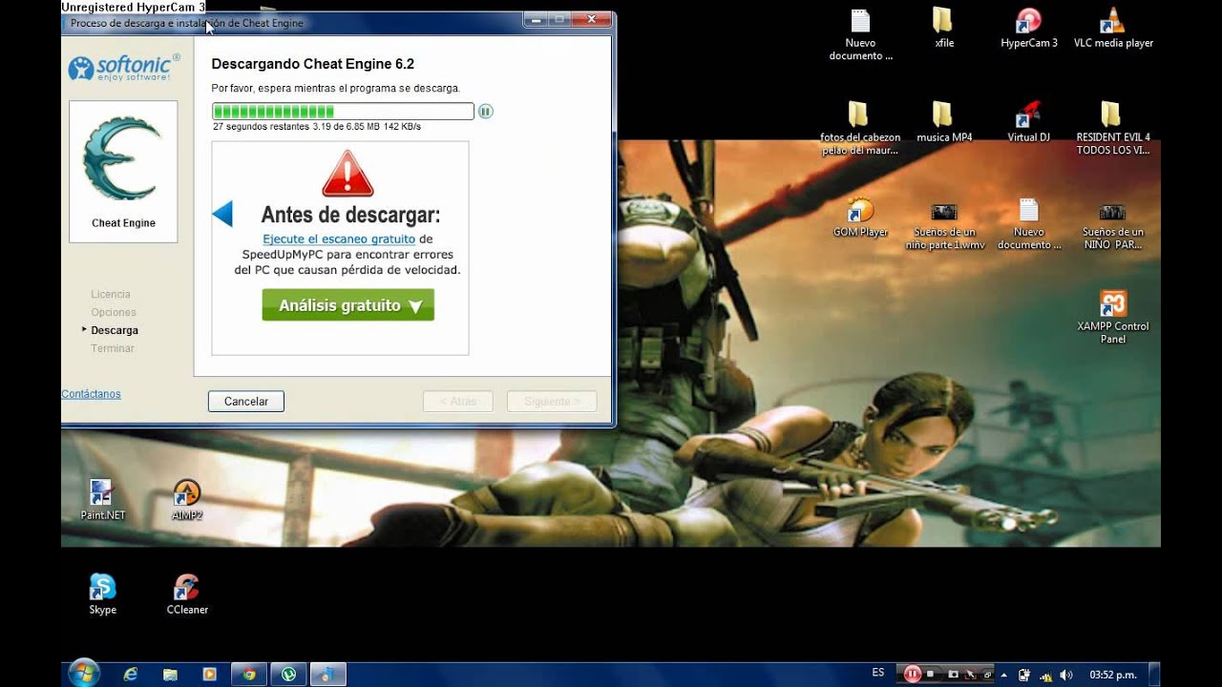
Task: Select the Opciones step in sidebar
Action: 114,313
